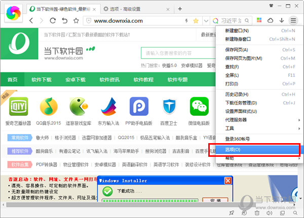
Task: Click the skin shirt icon in title bar
Action: coord(271,6)
